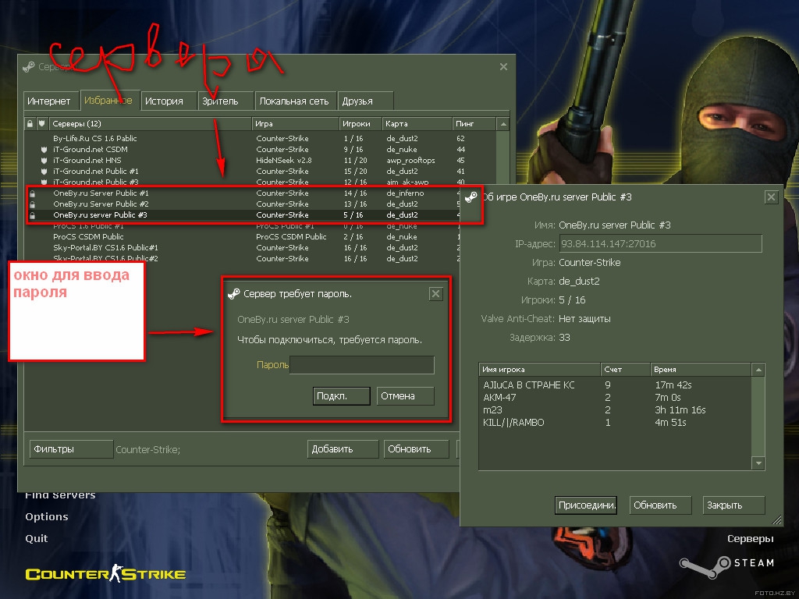The height and width of the screenshot is (599, 799).
Task: Close the Серверы browser window
Action: pos(503,67)
